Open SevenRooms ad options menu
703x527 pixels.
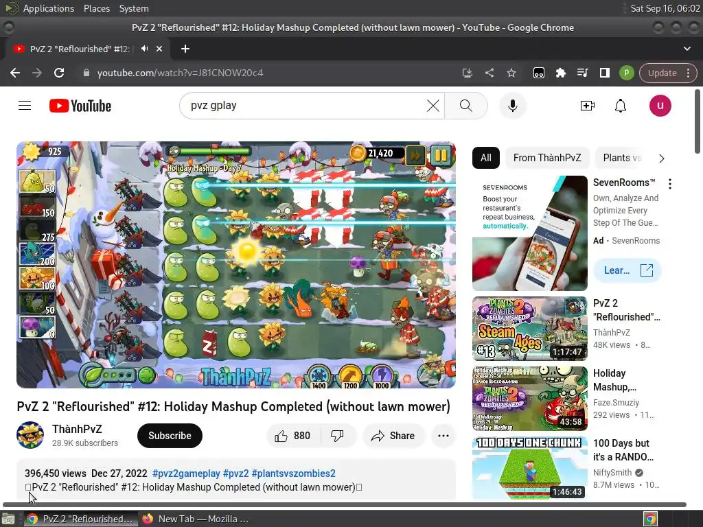pyautogui.click(x=670, y=184)
